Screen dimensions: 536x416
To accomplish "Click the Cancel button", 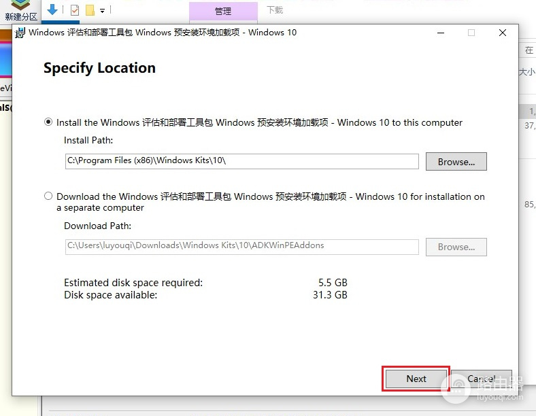I will click(482, 379).
